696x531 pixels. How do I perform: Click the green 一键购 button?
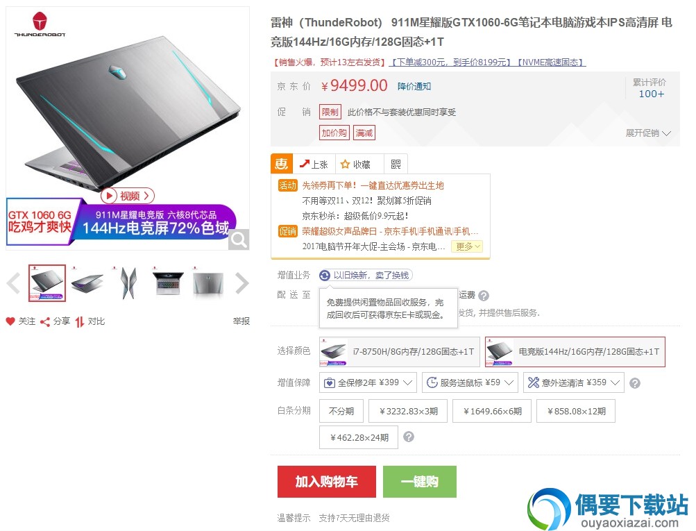click(x=419, y=482)
